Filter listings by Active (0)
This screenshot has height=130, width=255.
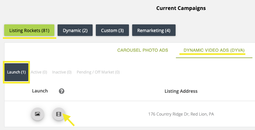click(39, 72)
